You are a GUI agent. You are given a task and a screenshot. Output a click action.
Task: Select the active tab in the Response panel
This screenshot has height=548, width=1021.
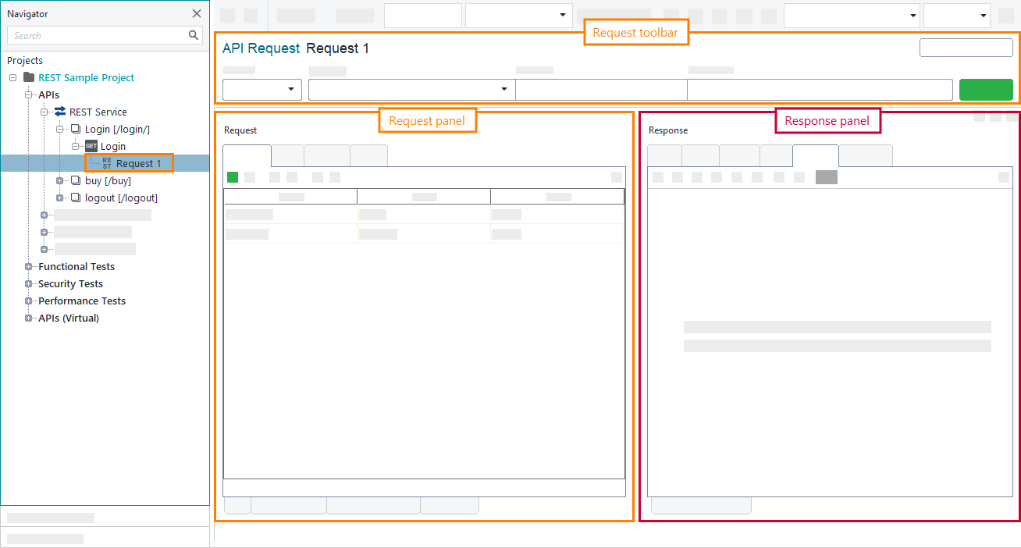point(815,155)
